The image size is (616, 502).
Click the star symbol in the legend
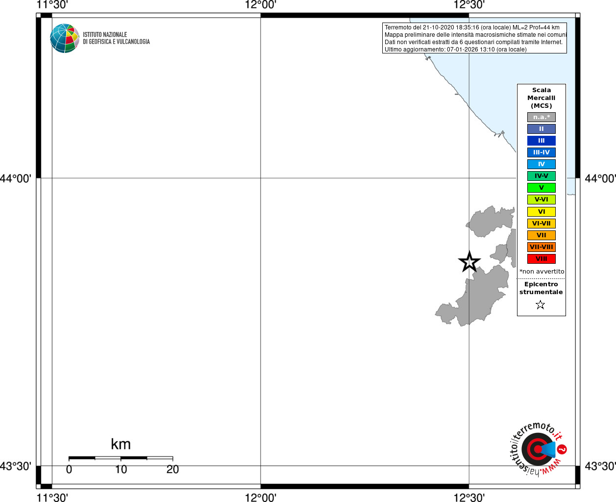(541, 305)
